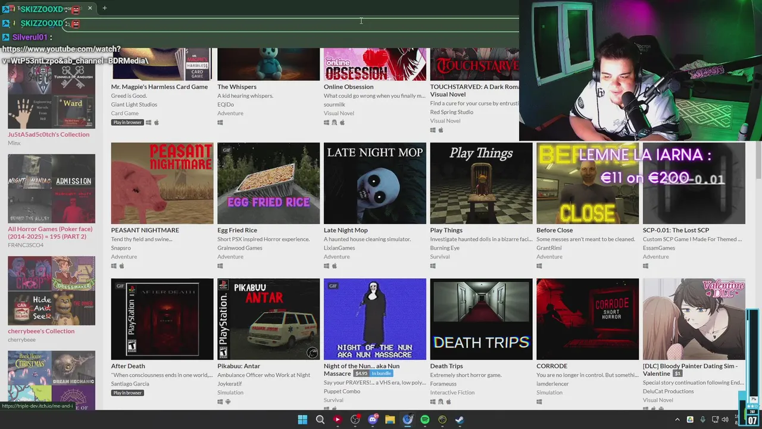
Task: Open Google Drive tray icon
Action: pyautogui.click(x=690, y=419)
